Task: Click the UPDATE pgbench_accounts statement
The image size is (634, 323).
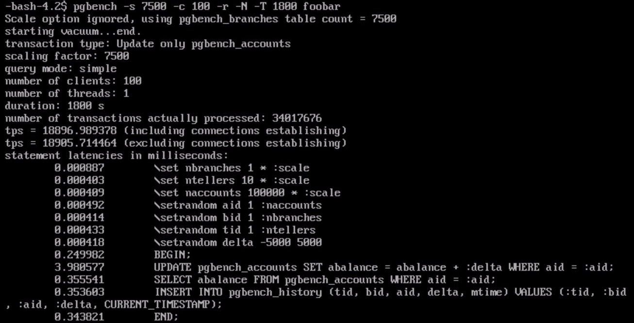Action: (x=384, y=267)
